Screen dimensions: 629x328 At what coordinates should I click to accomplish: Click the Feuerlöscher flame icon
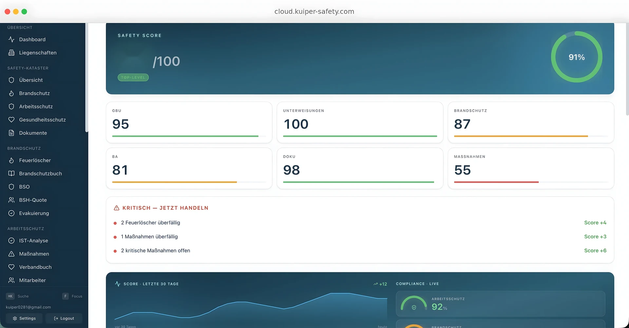click(x=11, y=160)
